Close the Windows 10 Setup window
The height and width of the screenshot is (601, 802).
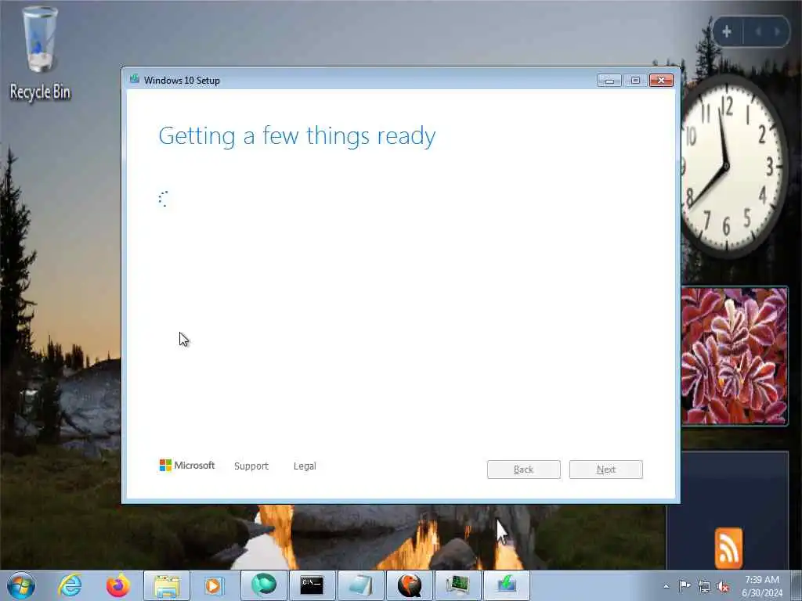(661, 81)
